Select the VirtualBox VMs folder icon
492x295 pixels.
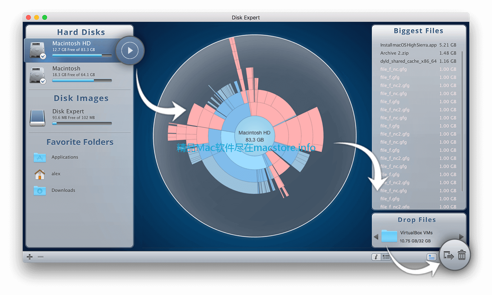389,236
